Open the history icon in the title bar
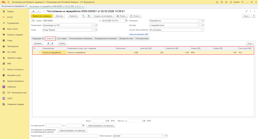This screenshot has width=258, height=139. tap(221, 2)
